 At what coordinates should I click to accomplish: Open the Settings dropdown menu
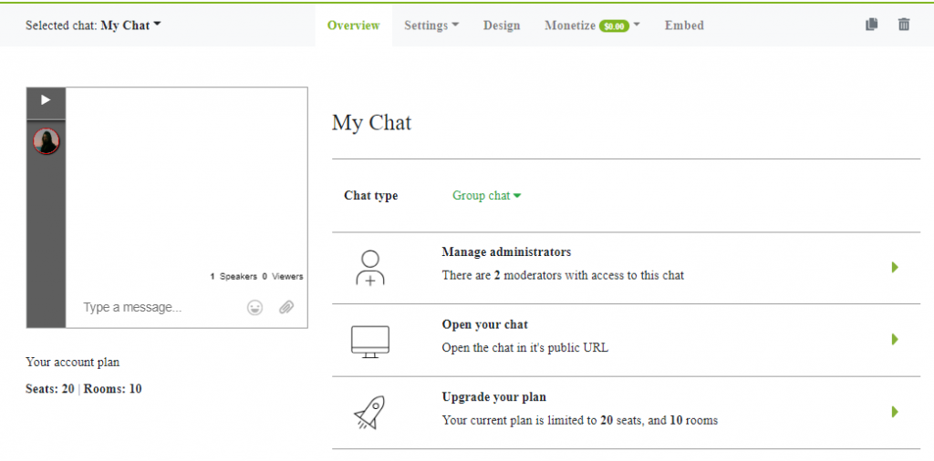tap(431, 26)
